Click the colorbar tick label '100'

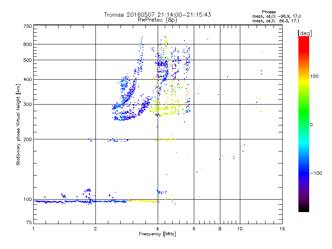tap(314, 76)
